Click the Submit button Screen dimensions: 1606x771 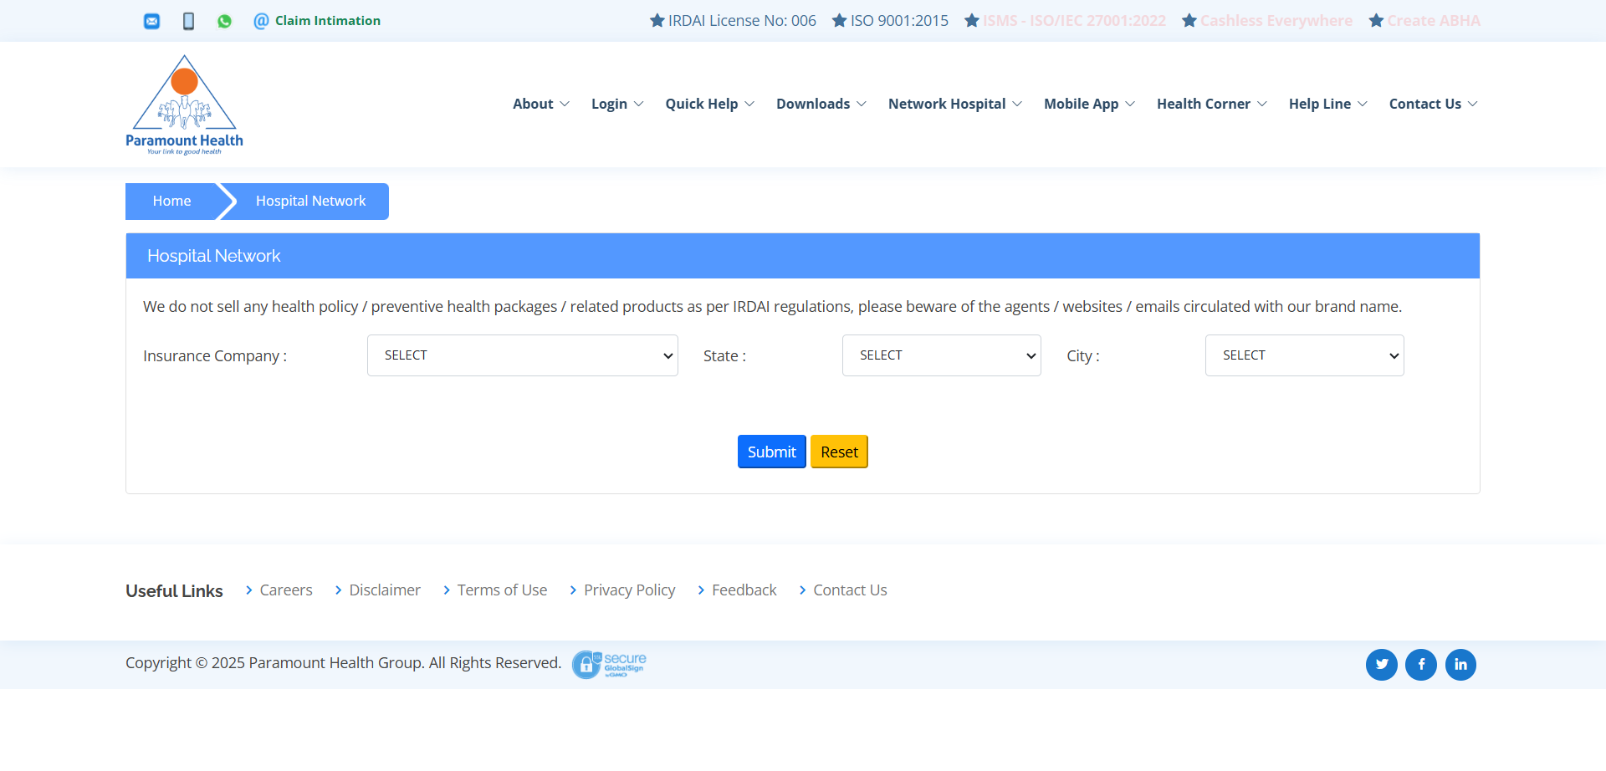tap(772, 452)
